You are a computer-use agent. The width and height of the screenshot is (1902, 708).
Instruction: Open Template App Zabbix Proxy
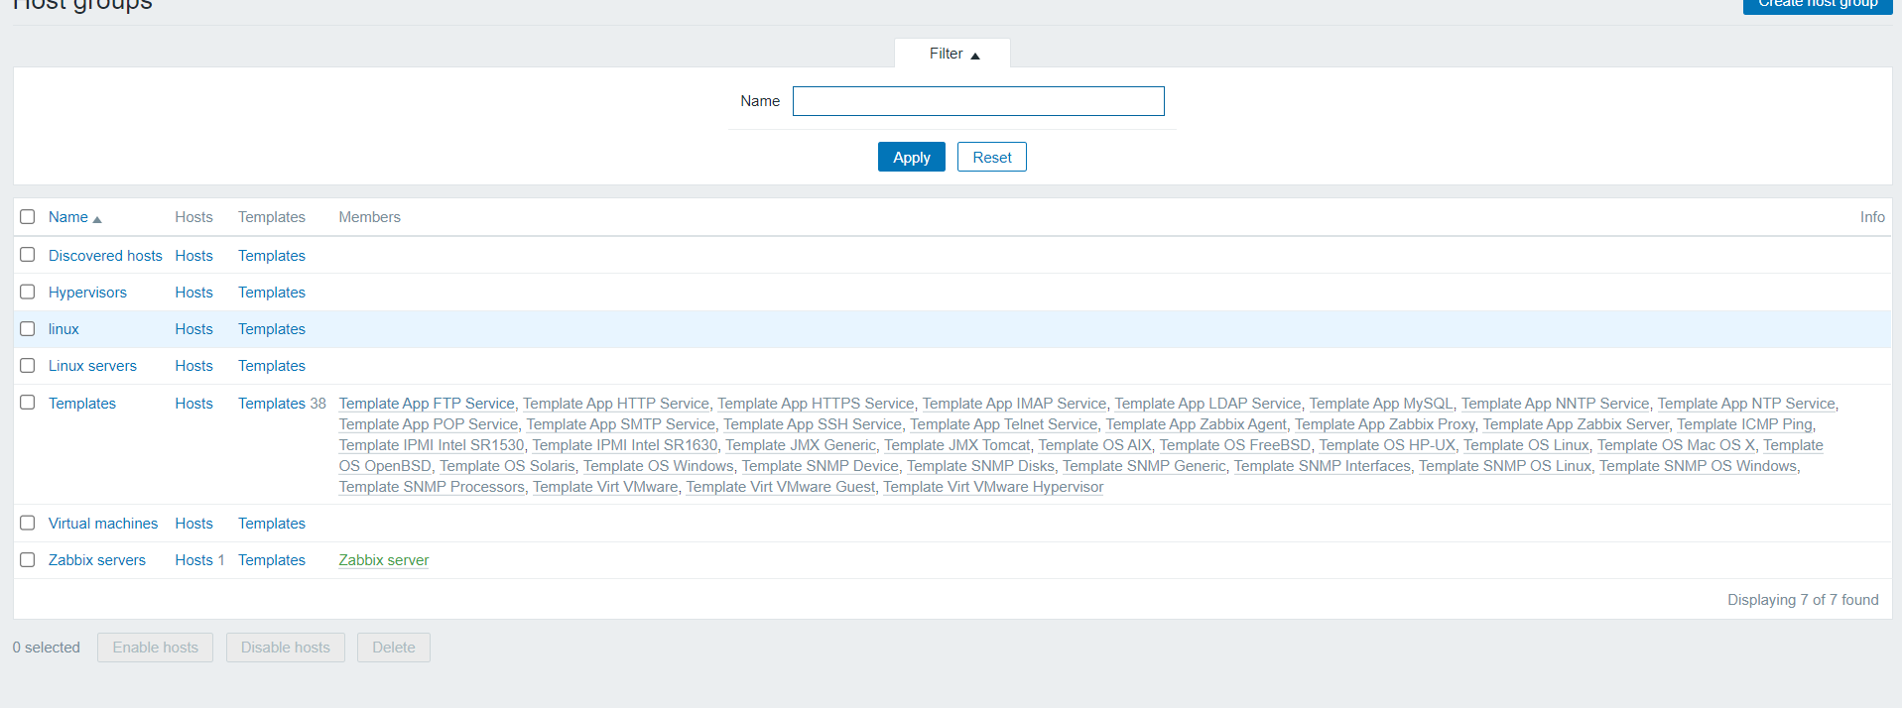tap(1385, 424)
